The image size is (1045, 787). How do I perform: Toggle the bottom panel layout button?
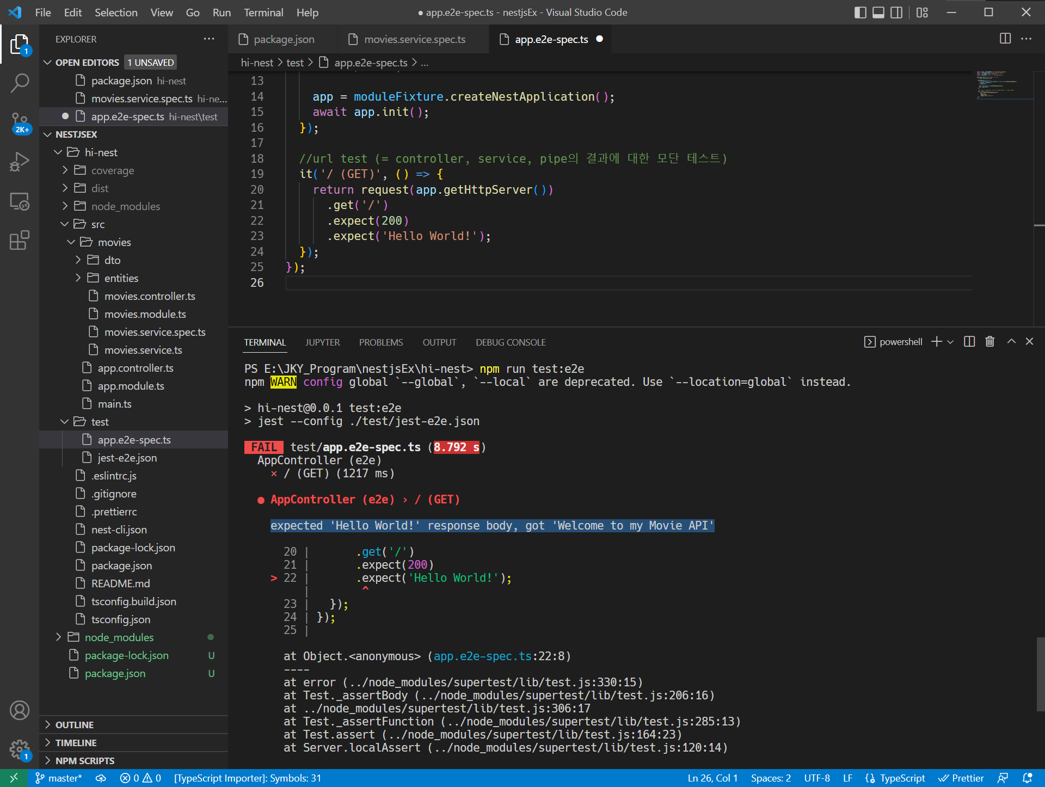coord(878,13)
